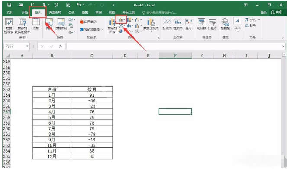Click the Name Box showing F357
Image resolution: width=287 pixels, height=169 pixels.
click(15, 46)
